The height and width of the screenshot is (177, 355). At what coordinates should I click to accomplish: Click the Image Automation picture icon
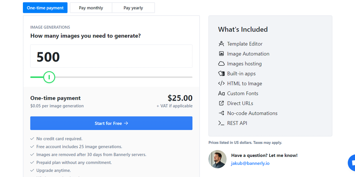coord(221,54)
